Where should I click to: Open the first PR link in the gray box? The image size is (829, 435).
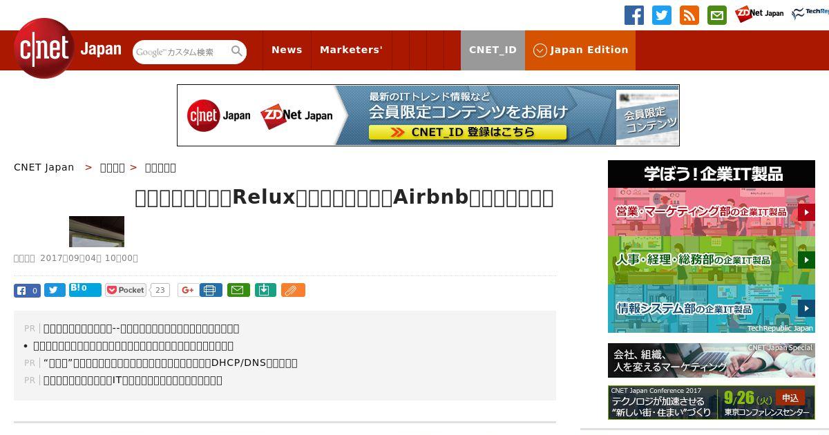[x=141, y=329]
